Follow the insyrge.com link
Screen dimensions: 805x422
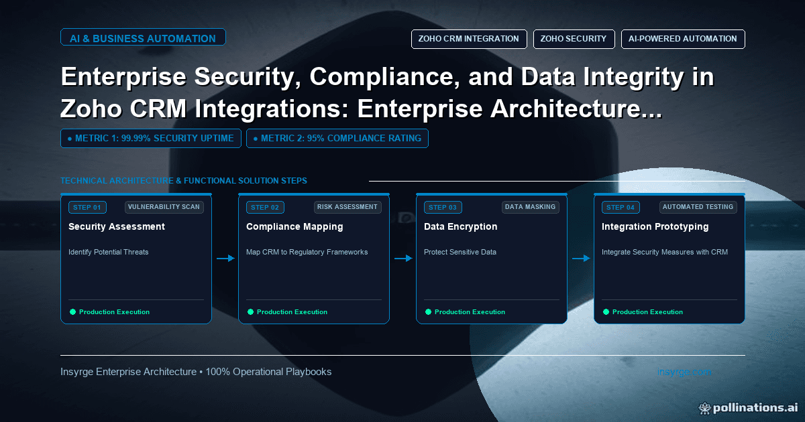coord(684,372)
